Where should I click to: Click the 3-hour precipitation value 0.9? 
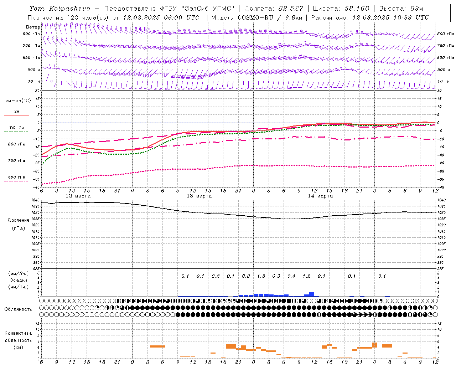276,276
